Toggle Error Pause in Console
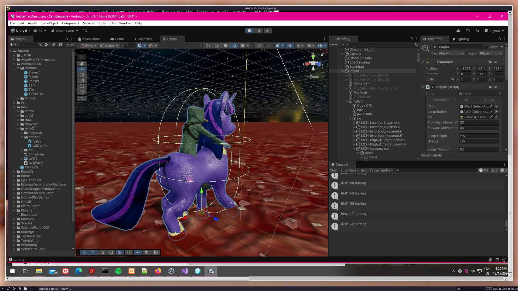Viewport: 518px width, 291px height. pos(370,170)
